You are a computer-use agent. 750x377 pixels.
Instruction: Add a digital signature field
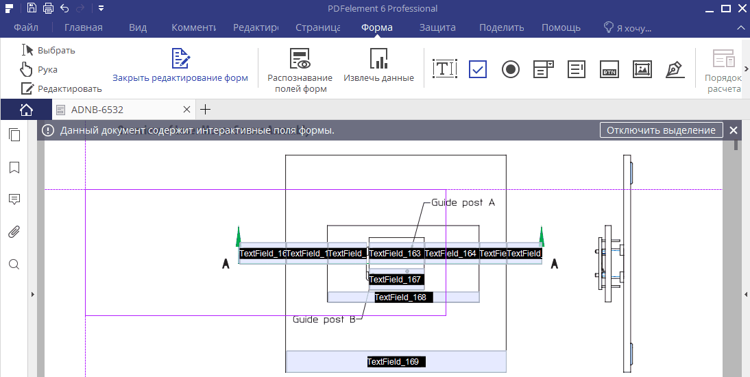coord(675,69)
